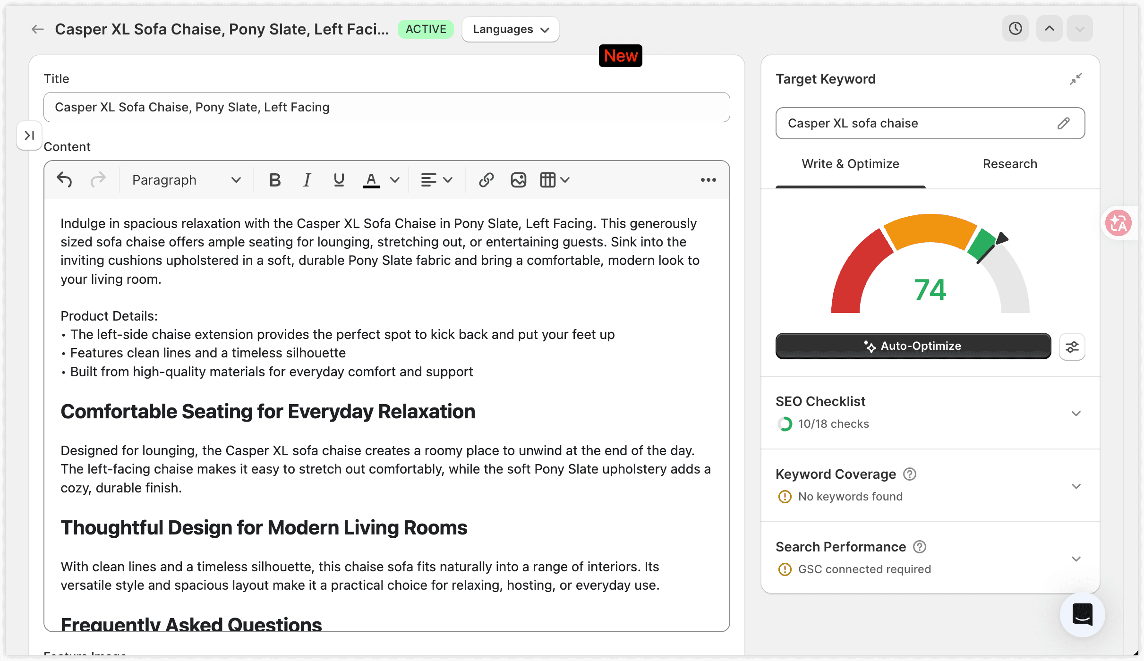The image size is (1144, 661).
Task: Open the chat support widget
Action: [1082, 615]
